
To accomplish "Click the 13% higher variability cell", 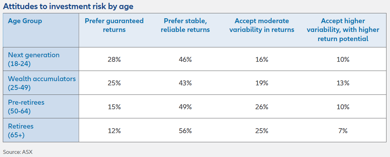I will click(343, 83).
